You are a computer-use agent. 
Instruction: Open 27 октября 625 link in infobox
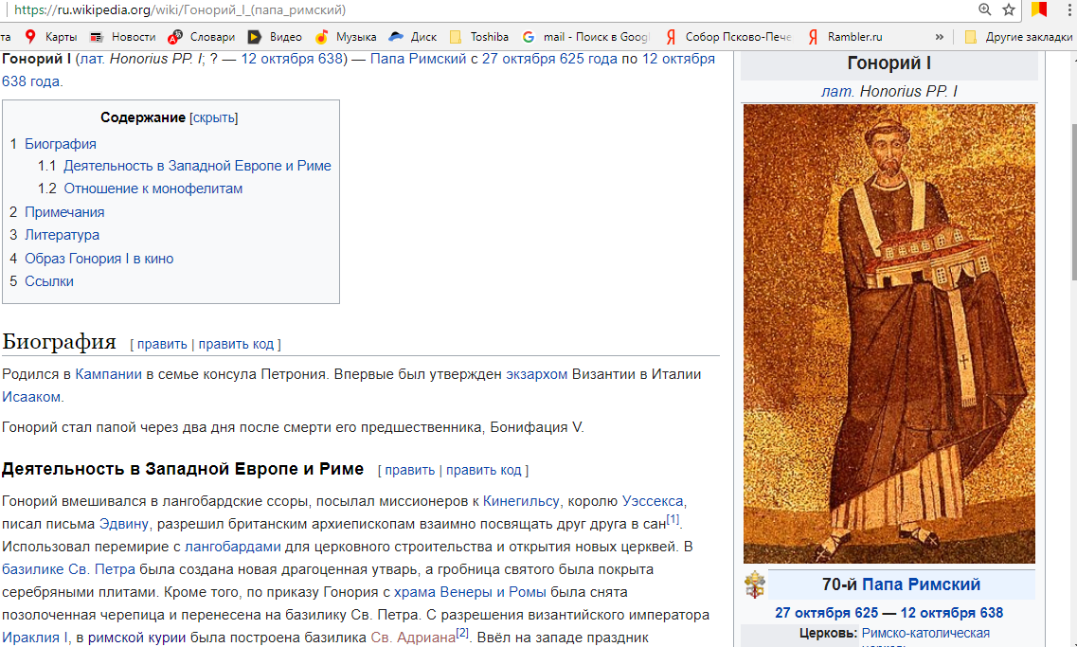(826, 613)
